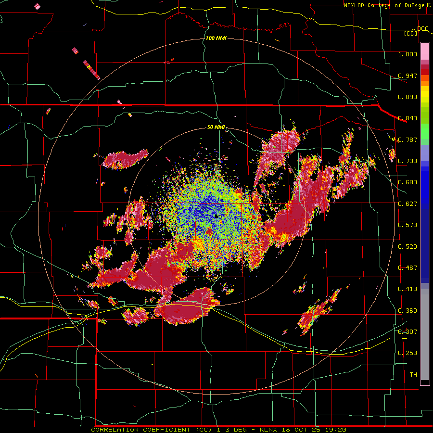Screen dimensions: 433x433
Task: Click the 0.520 legend value
Action: coord(408,247)
